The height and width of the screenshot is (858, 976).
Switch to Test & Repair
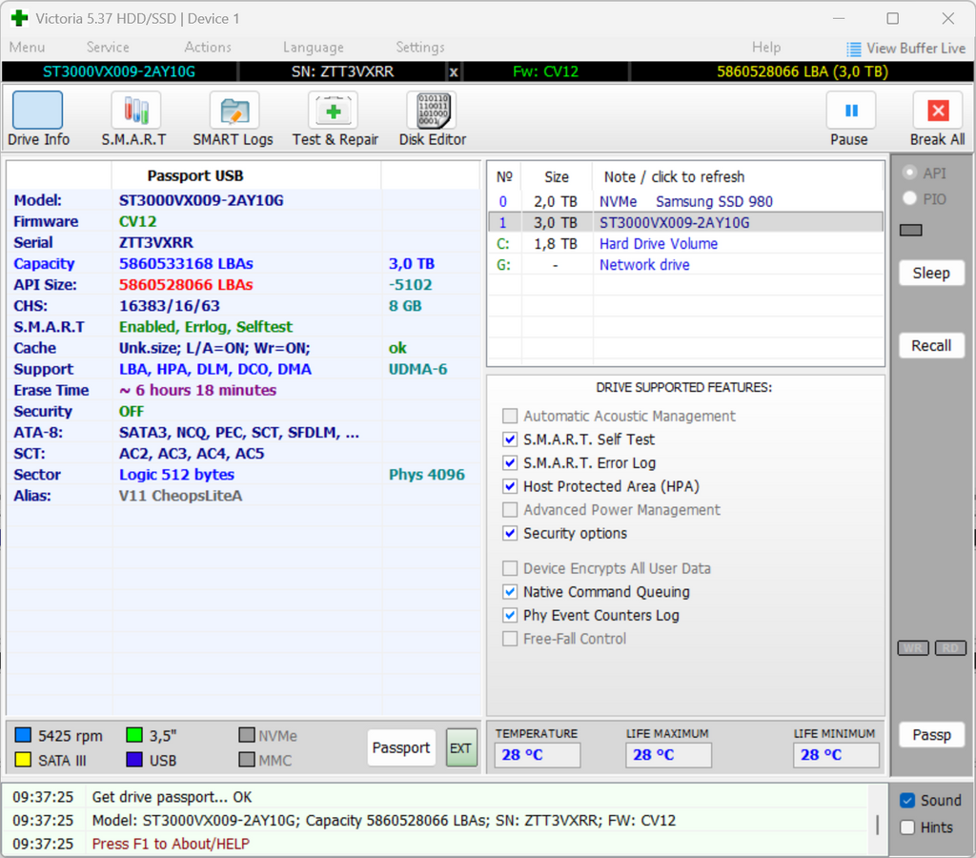(335, 118)
